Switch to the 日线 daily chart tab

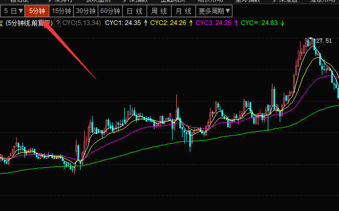tap(135, 11)
